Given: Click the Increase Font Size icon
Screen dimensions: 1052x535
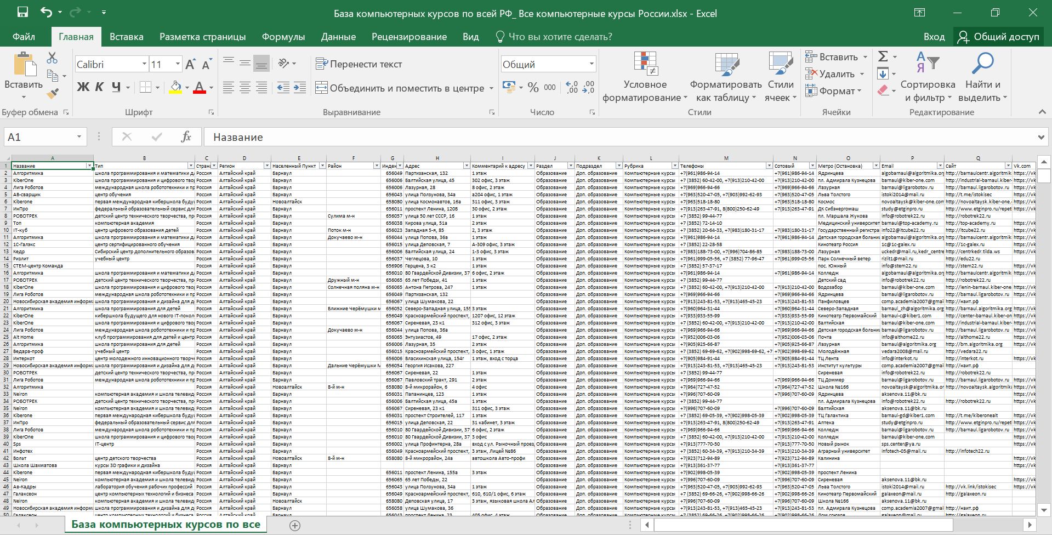Looking at the screenshot, I should 190,65.
